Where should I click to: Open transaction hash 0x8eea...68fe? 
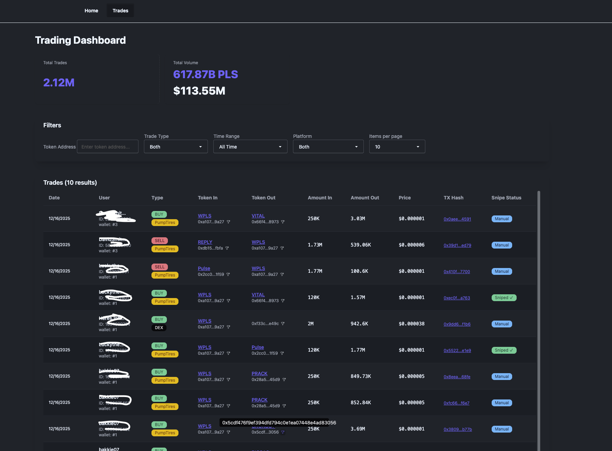point(457,377)
